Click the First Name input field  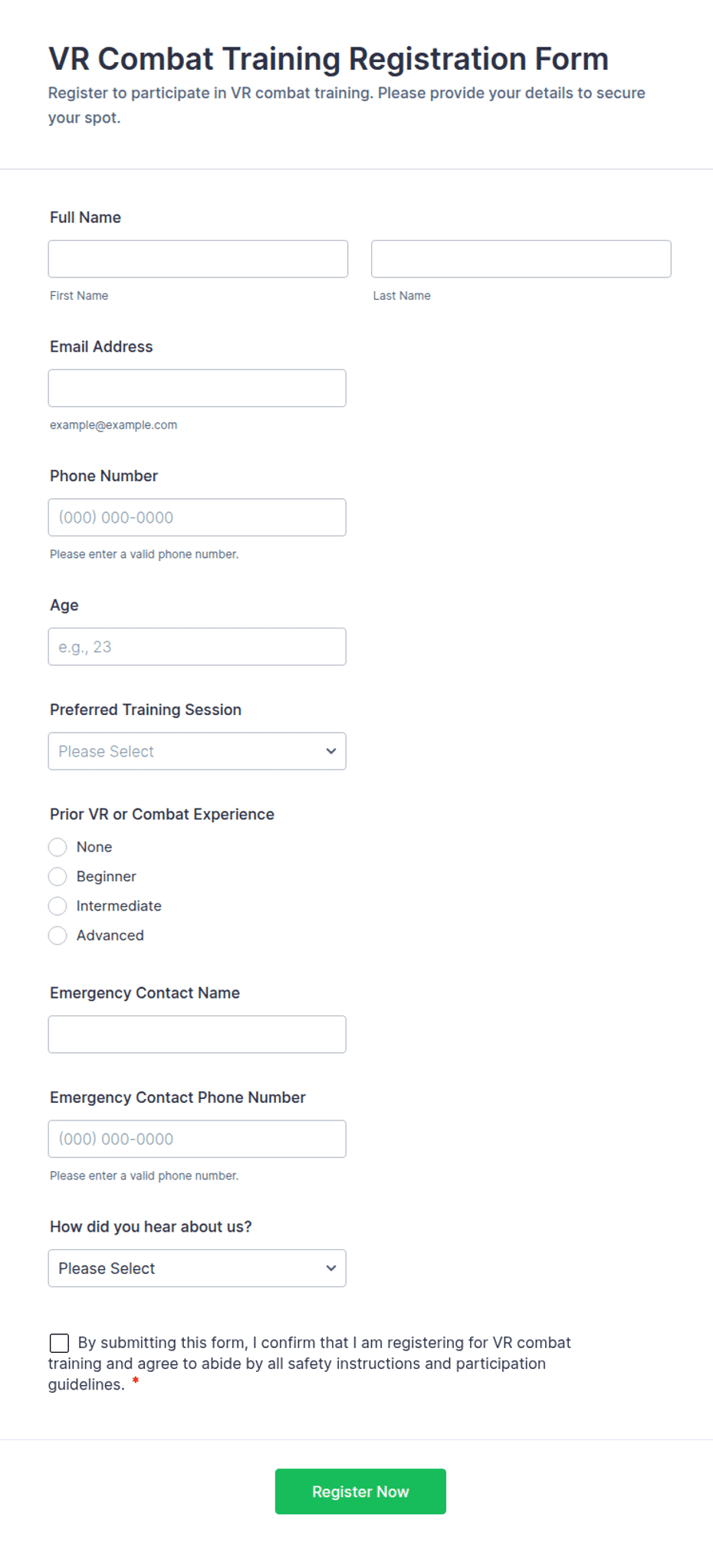coord(198,259)
